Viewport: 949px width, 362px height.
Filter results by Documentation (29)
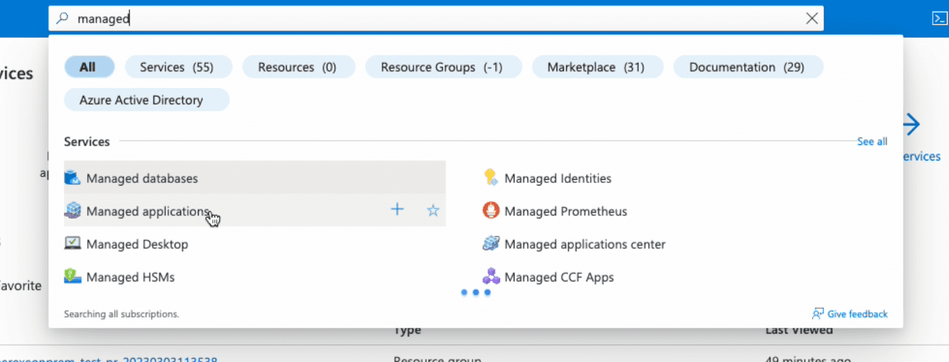click(x=747, y=67)
